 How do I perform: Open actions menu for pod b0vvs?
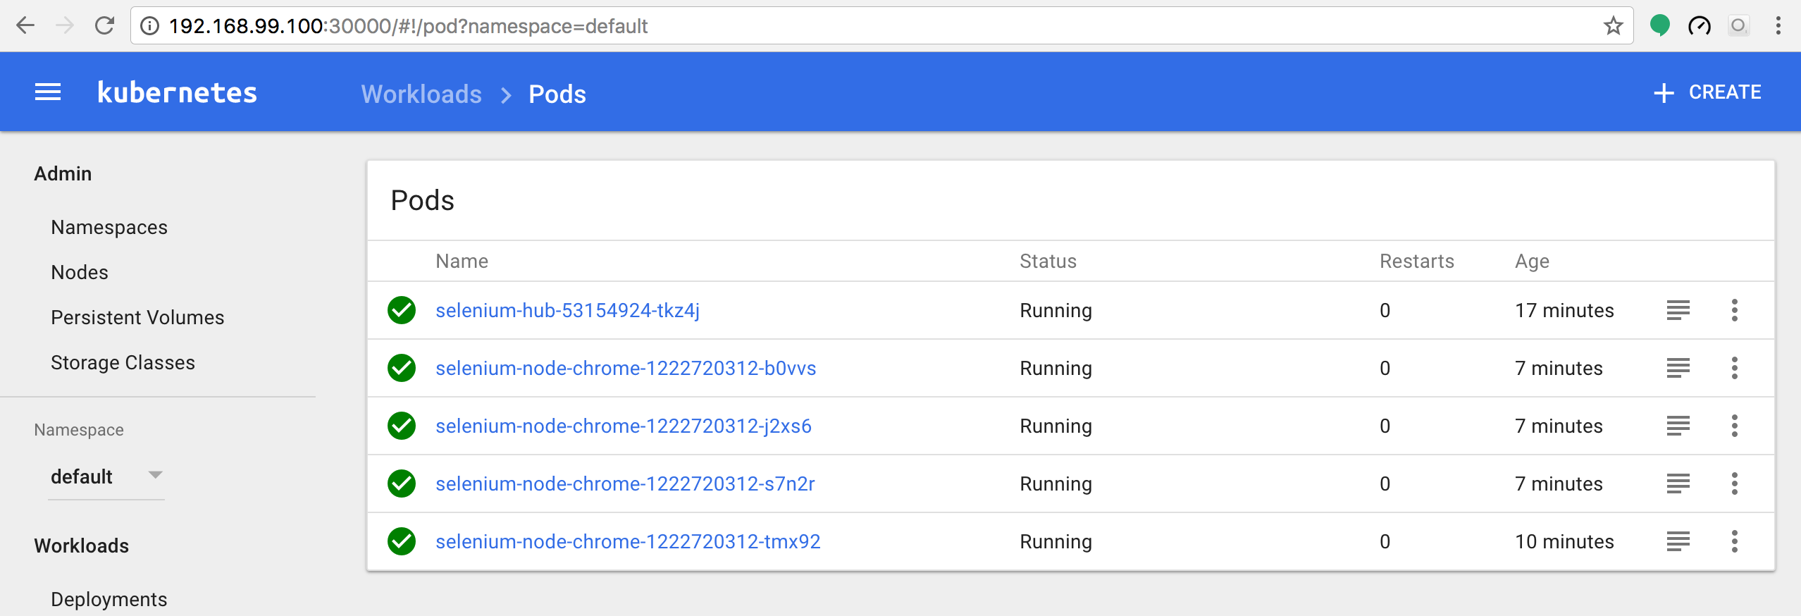click(x=1735, y=368)
